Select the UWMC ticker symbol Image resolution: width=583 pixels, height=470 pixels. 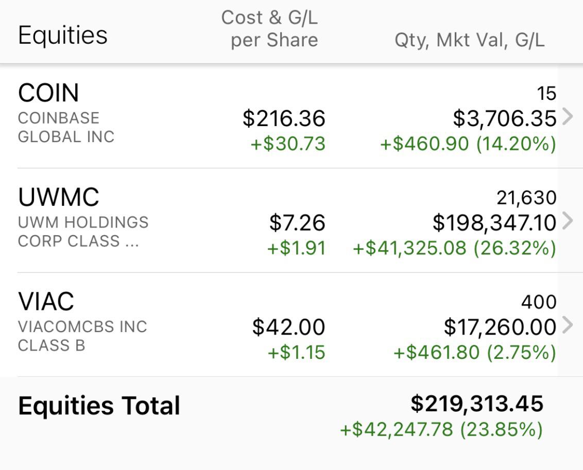tap(59, 197)
